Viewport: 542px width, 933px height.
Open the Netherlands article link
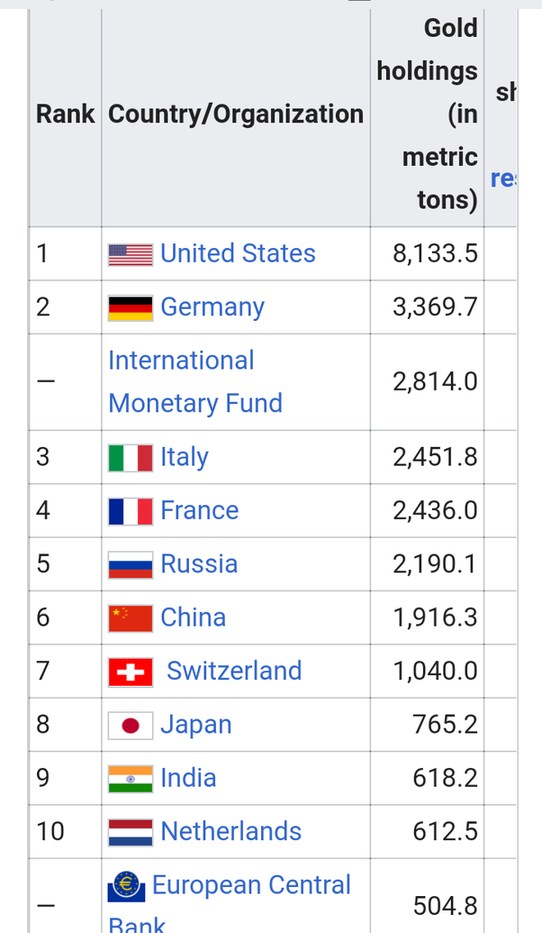[x=230, y=831]
